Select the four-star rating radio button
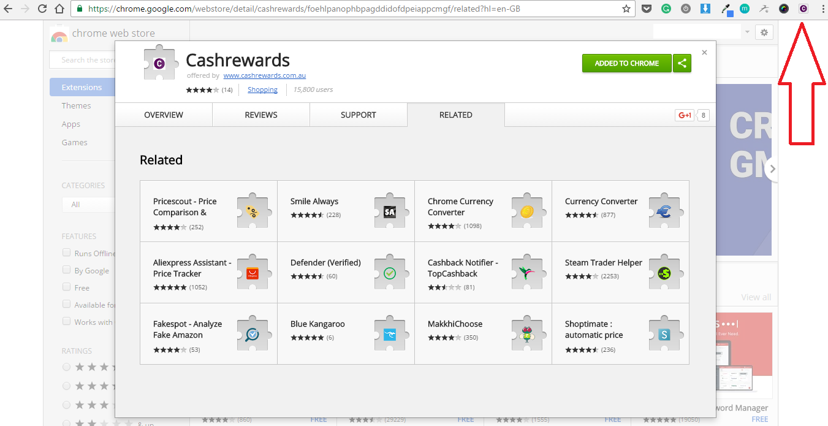828x426 pixels. click(66, 386)
